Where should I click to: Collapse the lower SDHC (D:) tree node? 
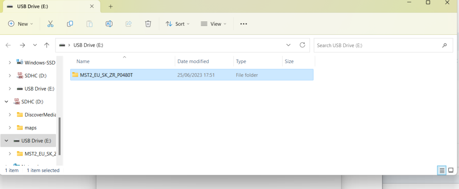coord(6,102)
